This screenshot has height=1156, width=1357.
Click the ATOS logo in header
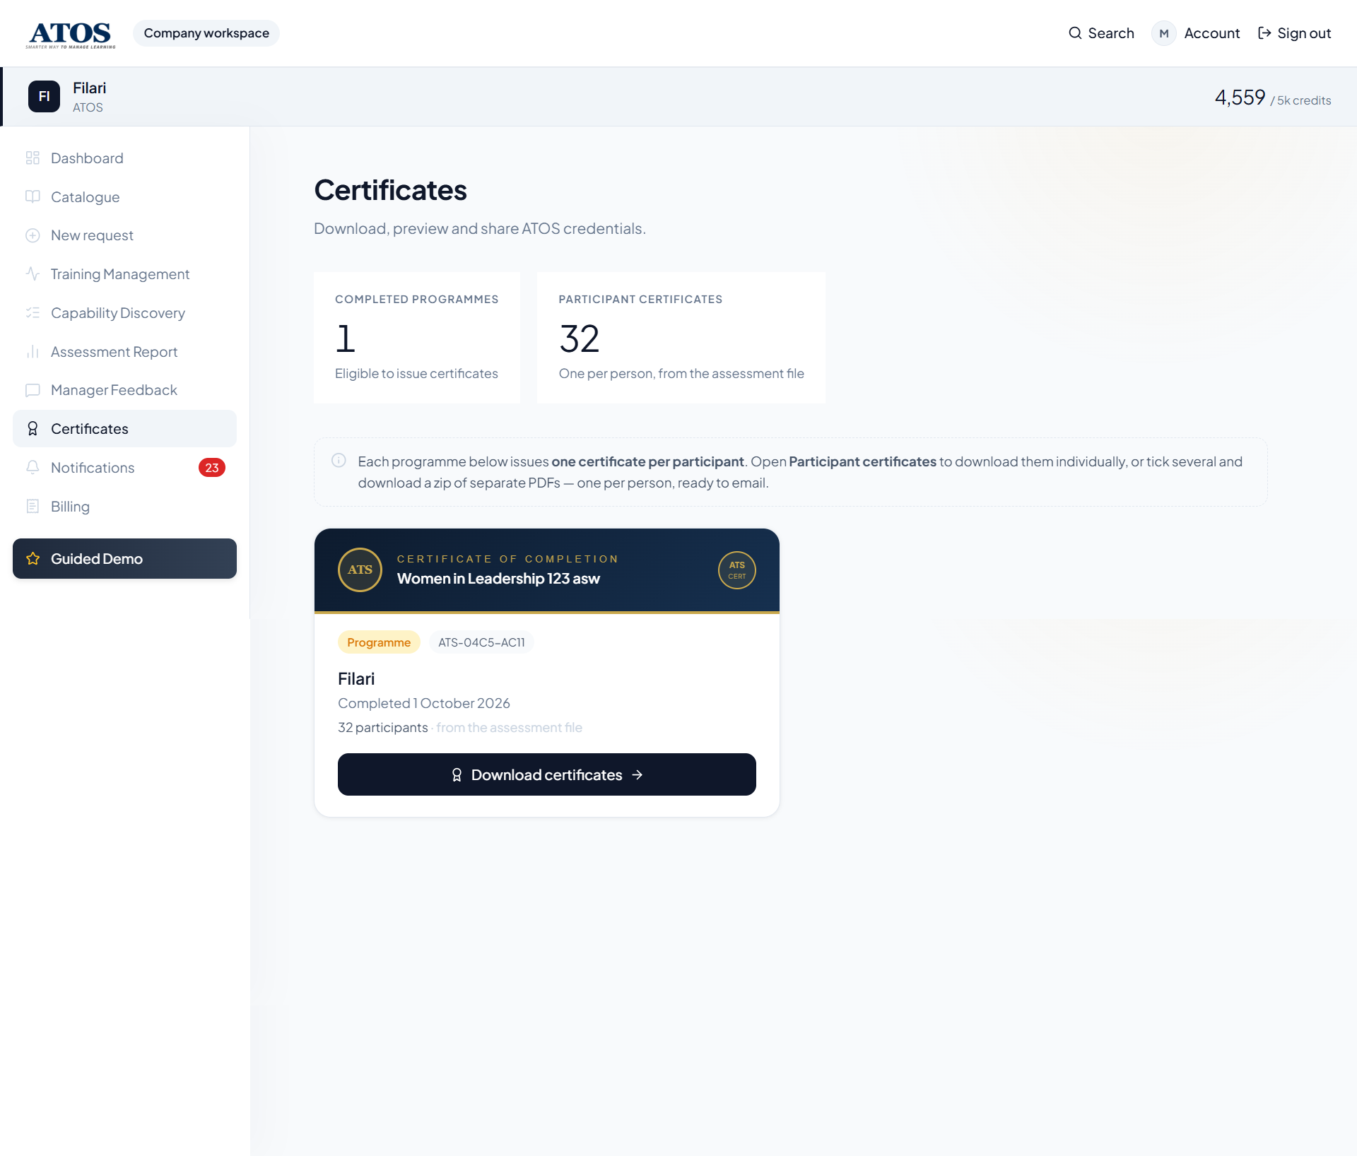[71, 34]
